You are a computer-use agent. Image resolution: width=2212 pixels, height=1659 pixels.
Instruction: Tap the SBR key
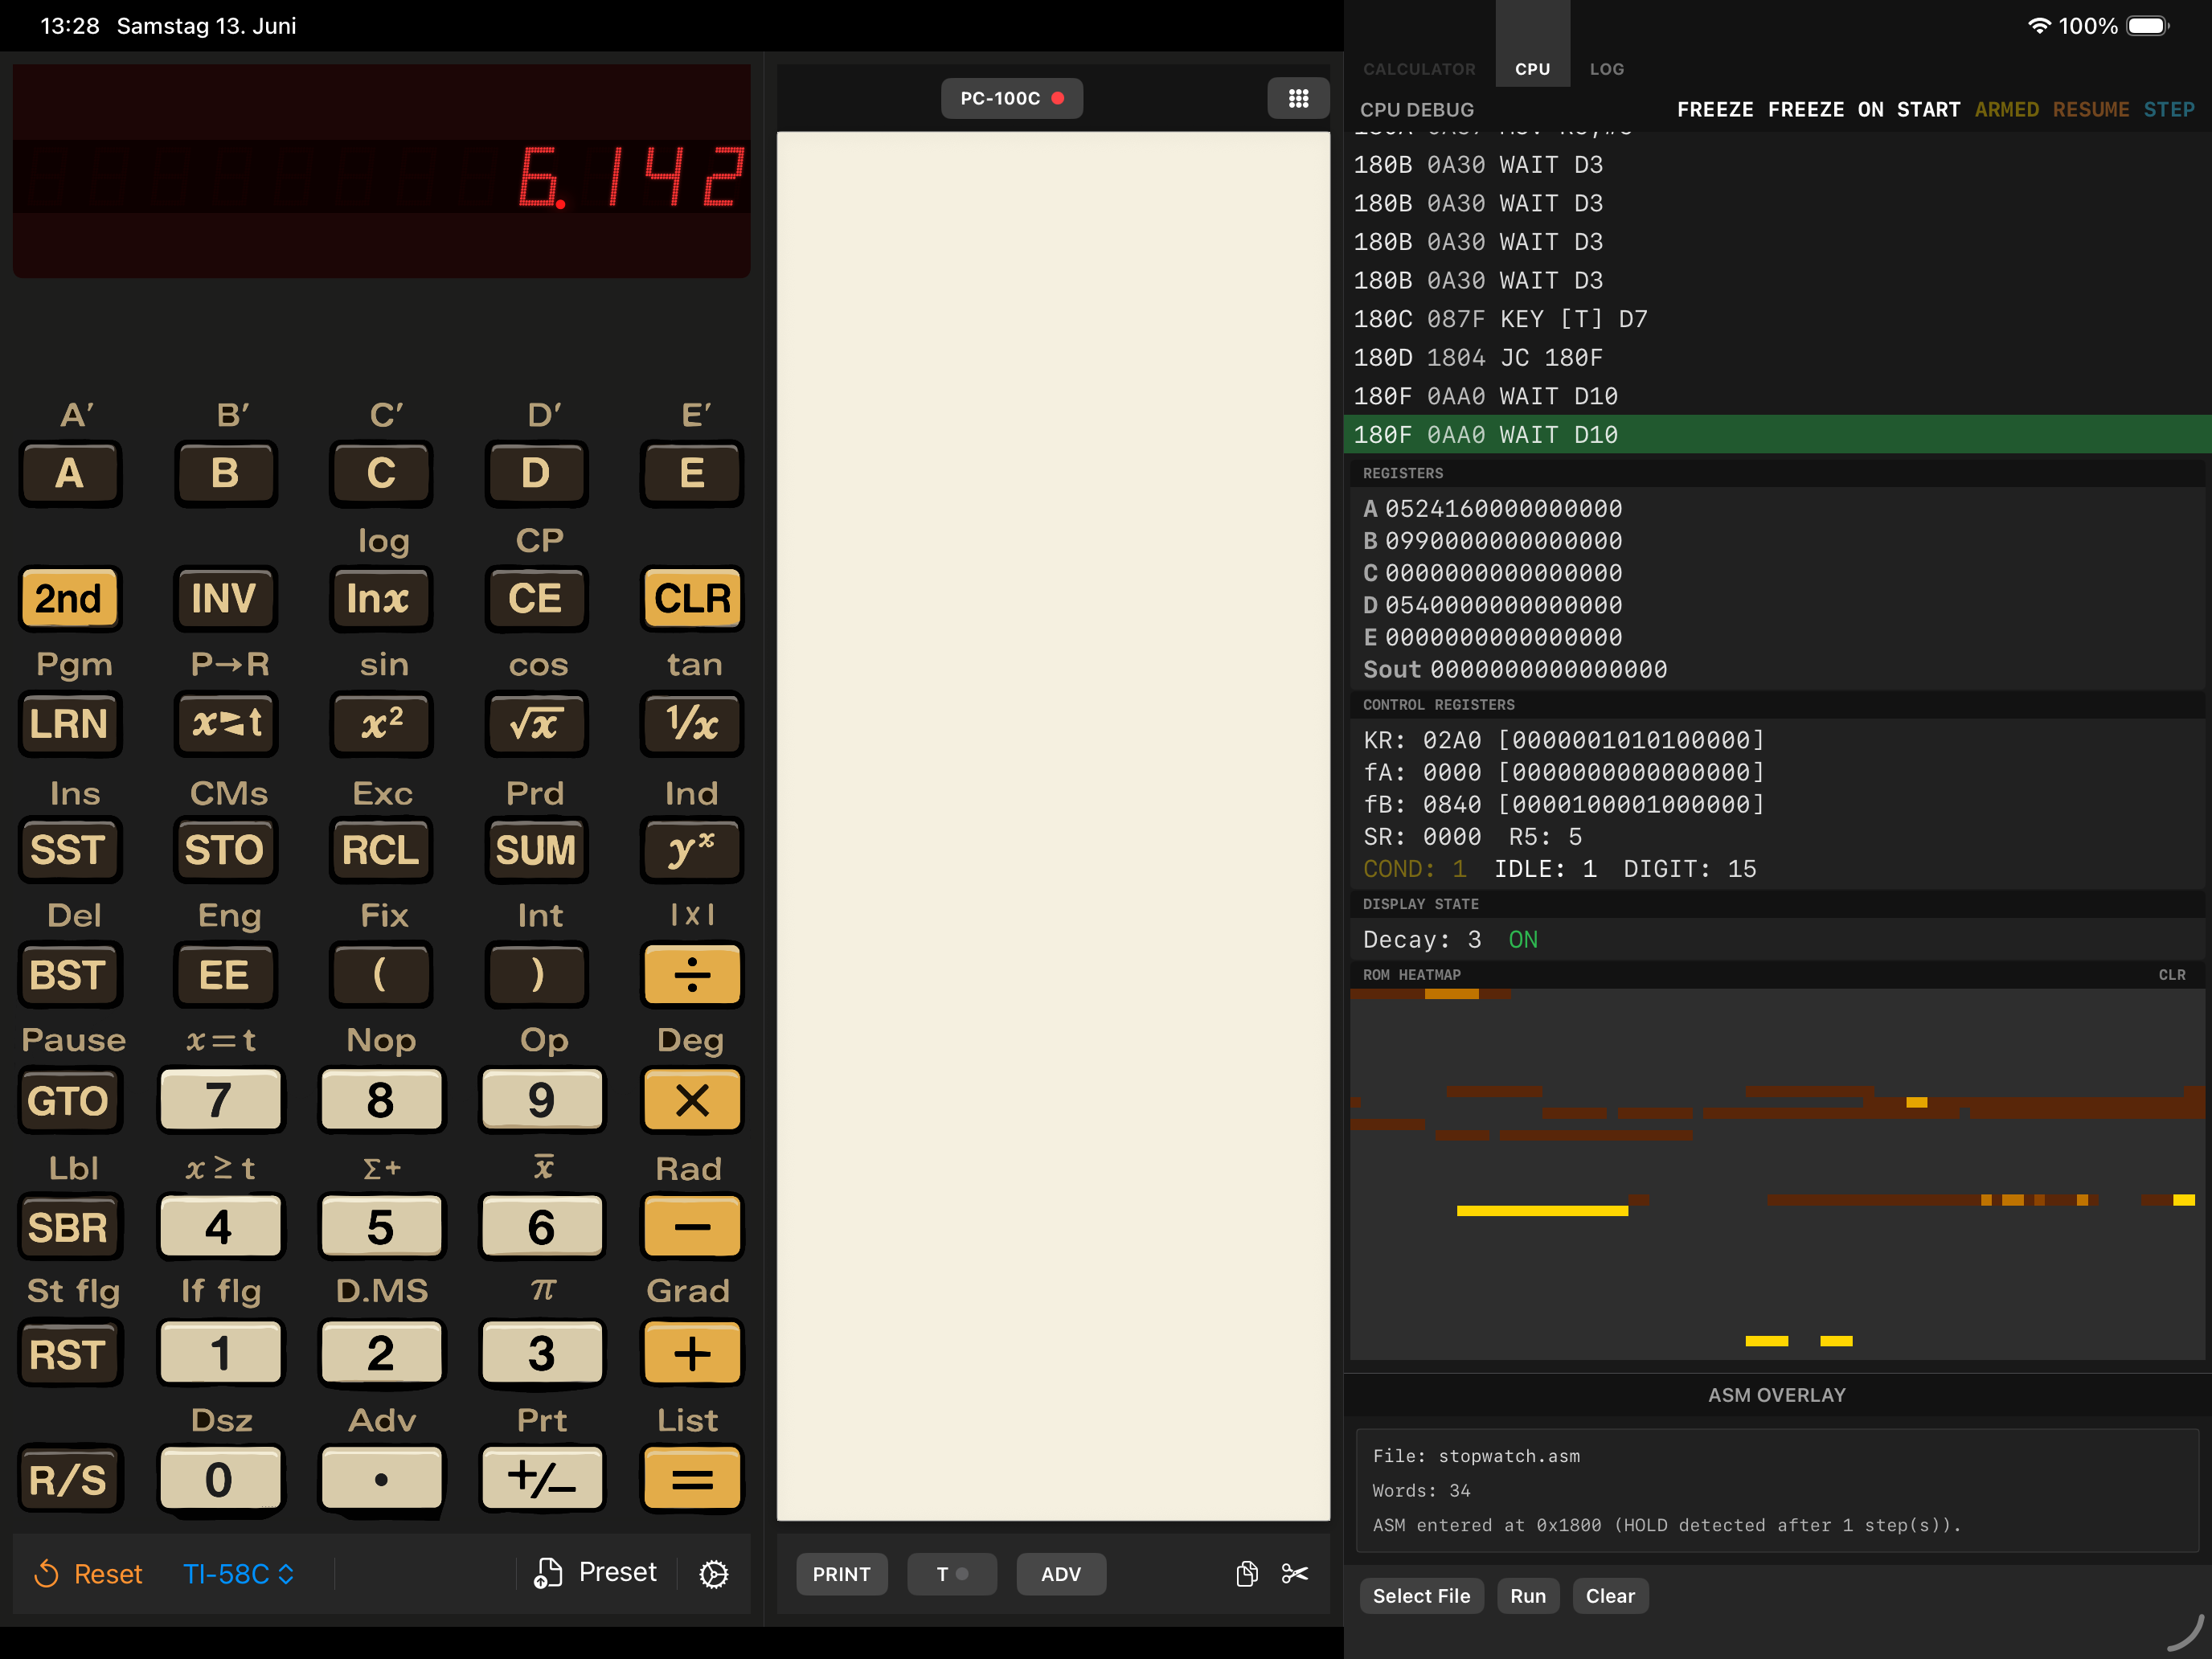click(69, 1227)
